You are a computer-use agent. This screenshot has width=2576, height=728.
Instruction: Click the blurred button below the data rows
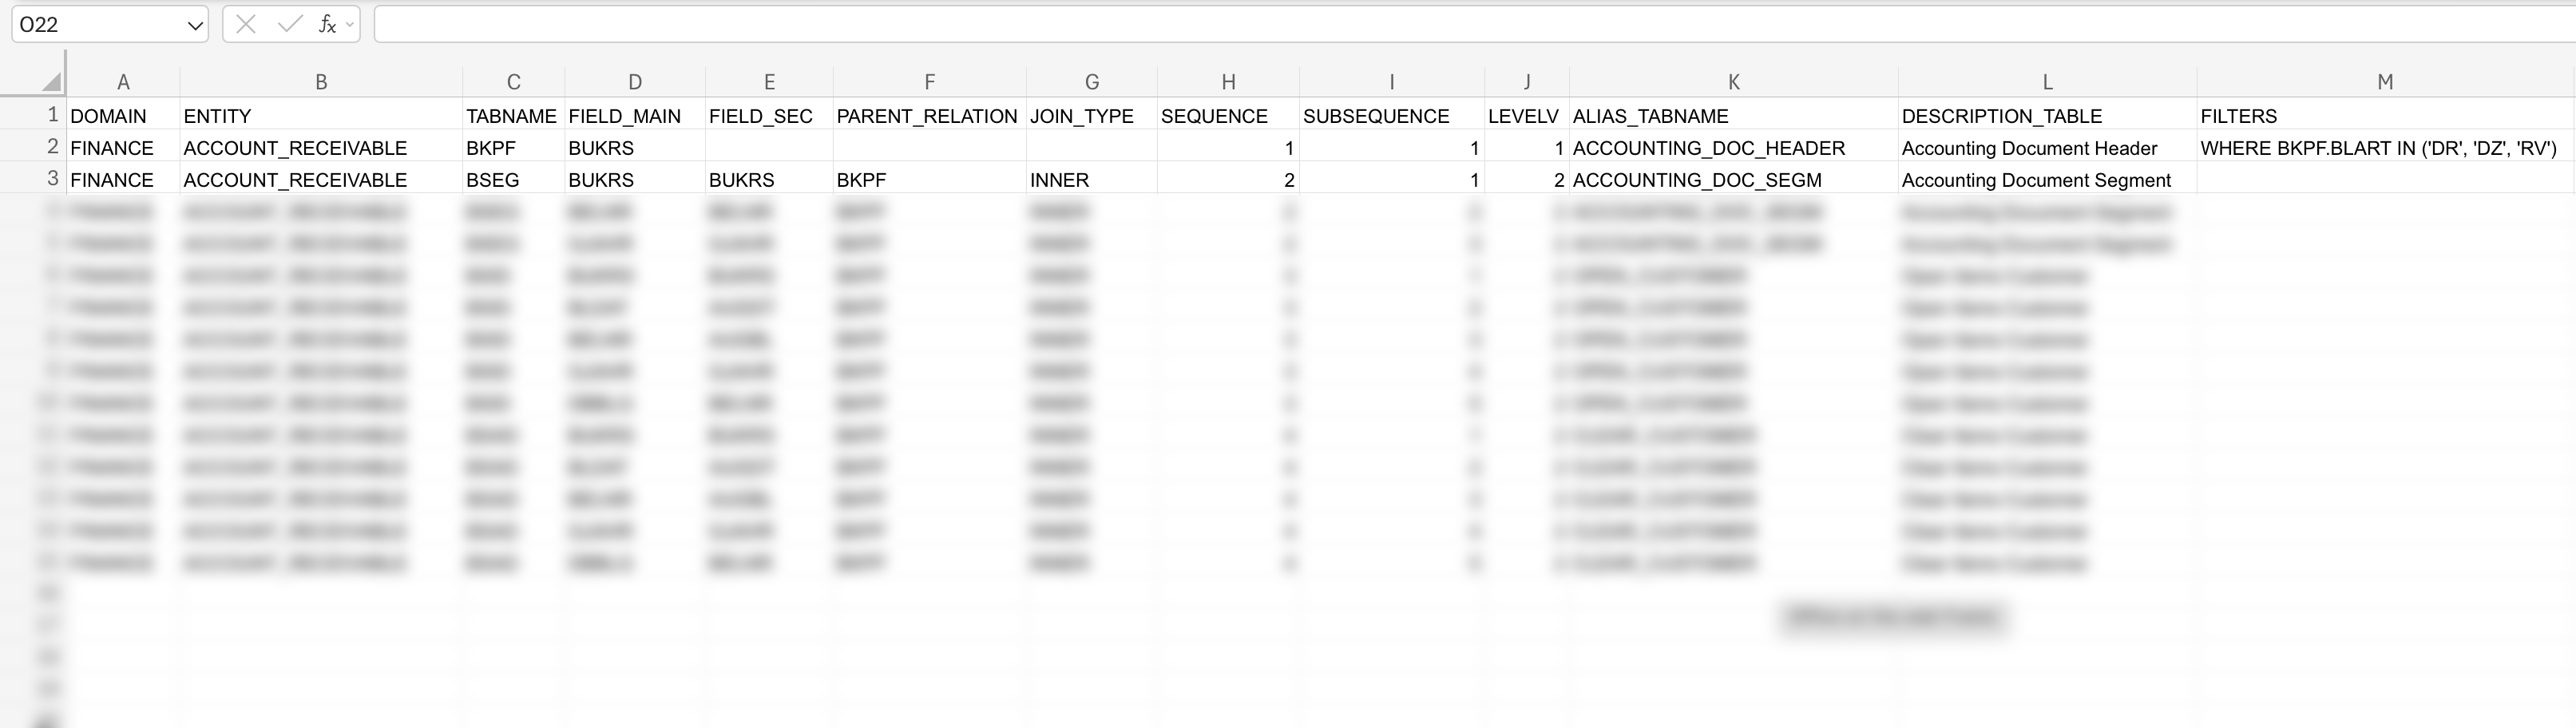tap(1891, 617)
